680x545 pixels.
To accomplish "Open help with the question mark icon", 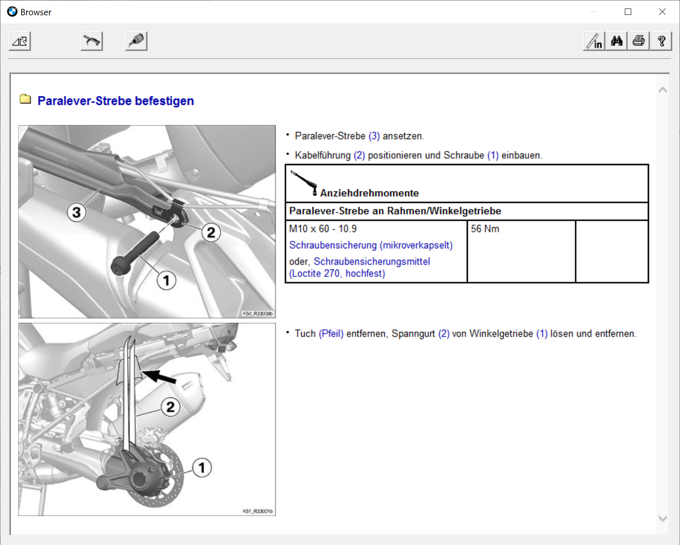I will click(661, 41).
